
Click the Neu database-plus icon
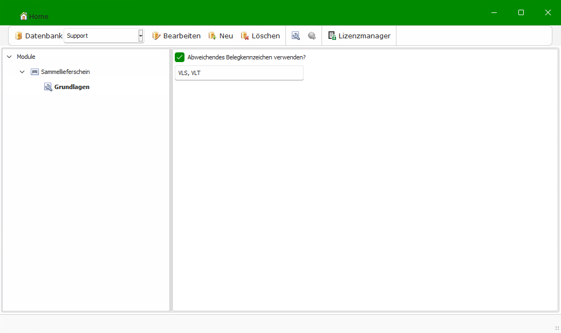[x=212, y=36]
